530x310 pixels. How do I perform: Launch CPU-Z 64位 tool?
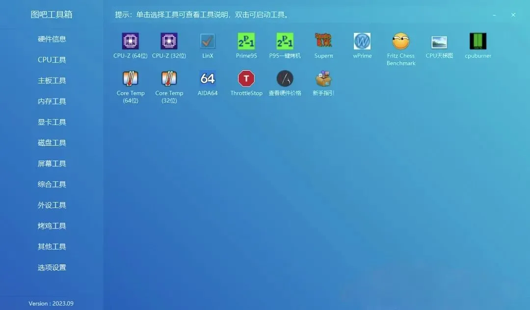tap(129, 42)
